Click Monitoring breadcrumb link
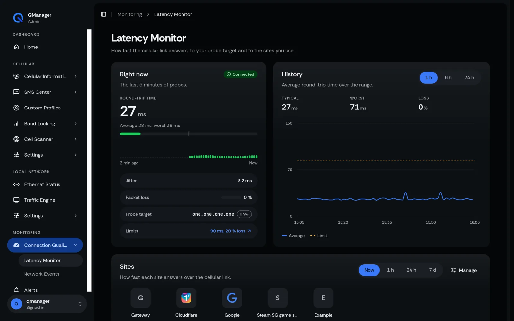The width and height of the screenshot is (514, 321). pyautogui.click(x=129, y=14)
